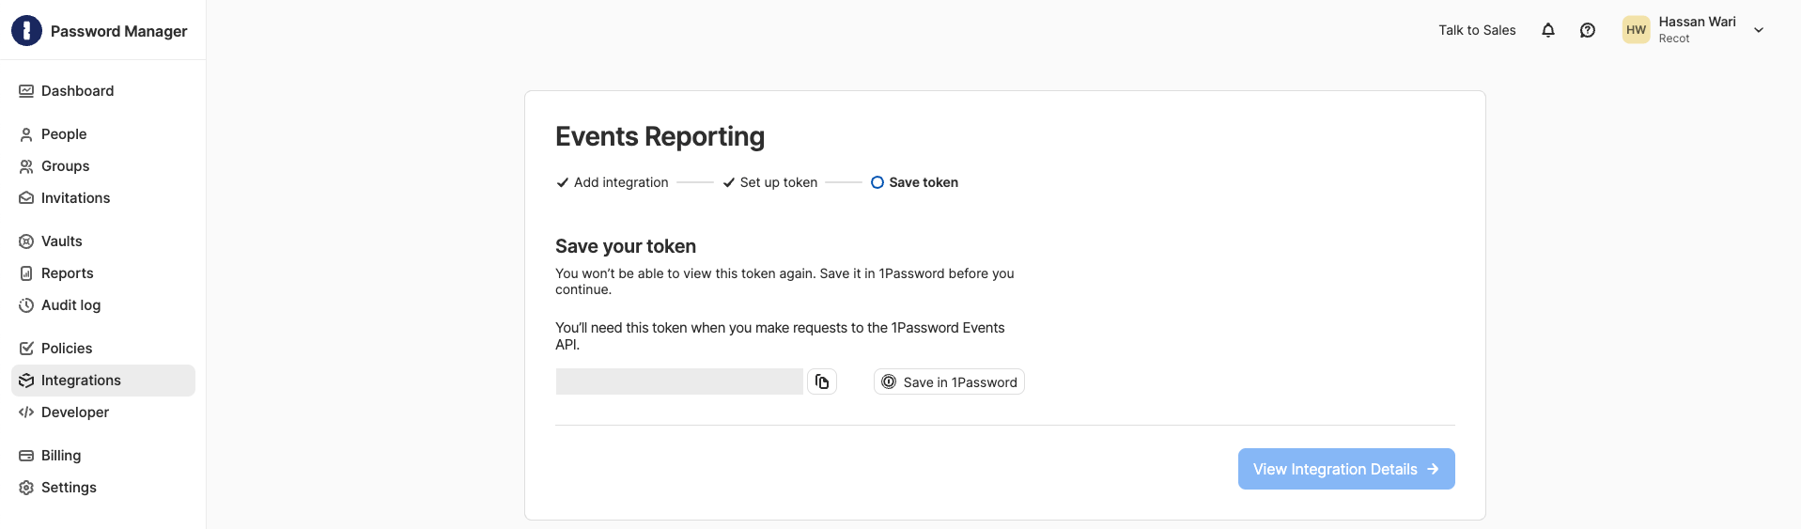Click the 1Password logo icon
This screenshot has width=1801, height=529.
pos(26,31)
